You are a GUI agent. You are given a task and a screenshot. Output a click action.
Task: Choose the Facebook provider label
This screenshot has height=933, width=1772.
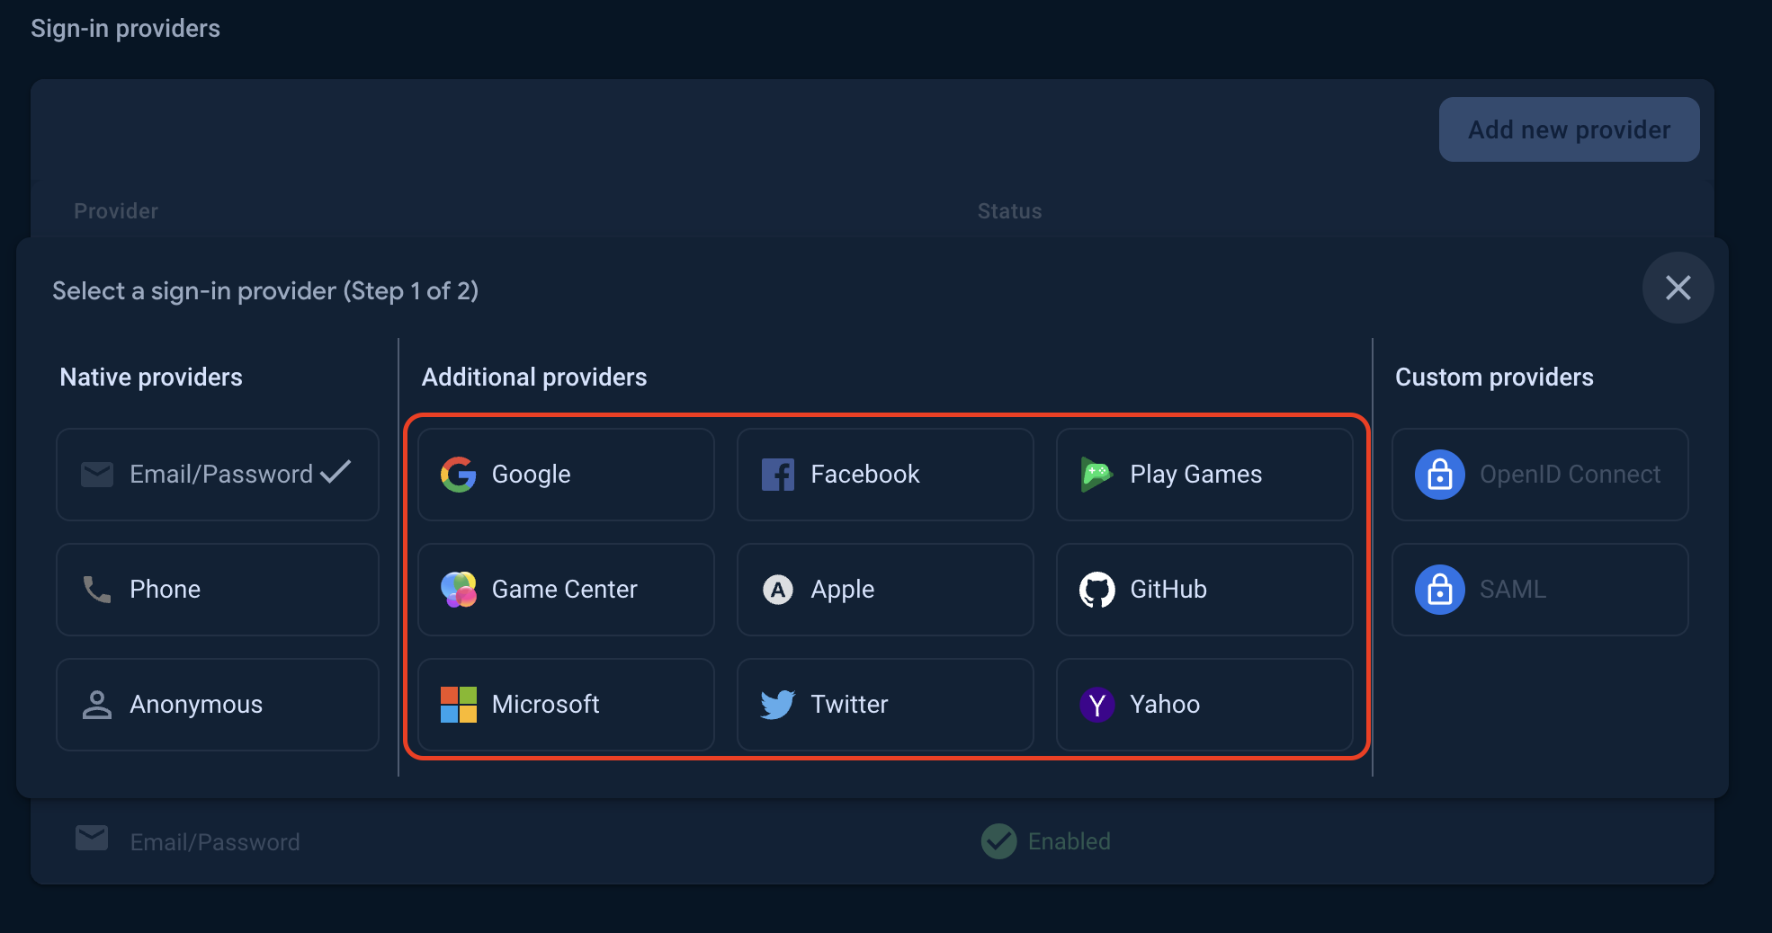pos(864,475)
